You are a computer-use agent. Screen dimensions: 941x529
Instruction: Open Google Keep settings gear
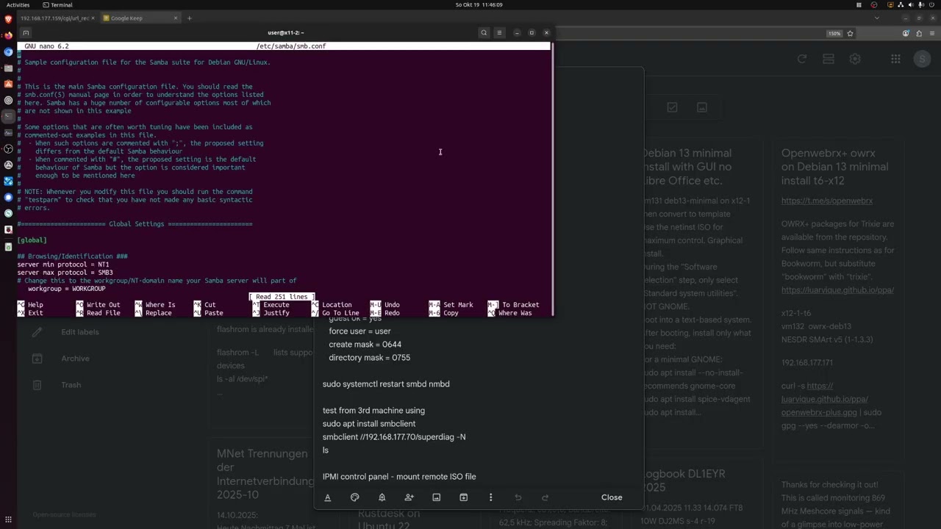point(855,59)
